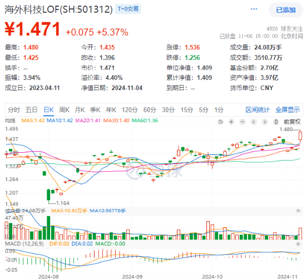Click the 昨收 value 1.396
Viewport: 306px width, 280px height.
click(x=107, y=58)
